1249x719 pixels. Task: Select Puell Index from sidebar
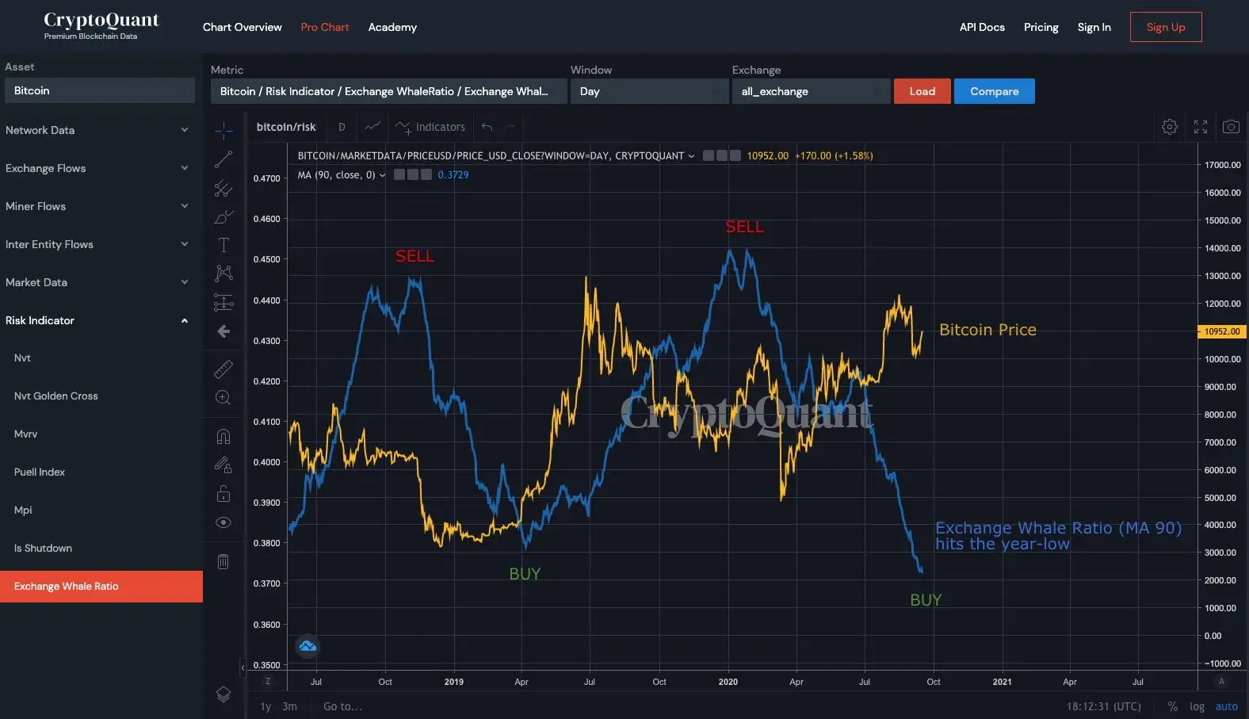(40, 472)
